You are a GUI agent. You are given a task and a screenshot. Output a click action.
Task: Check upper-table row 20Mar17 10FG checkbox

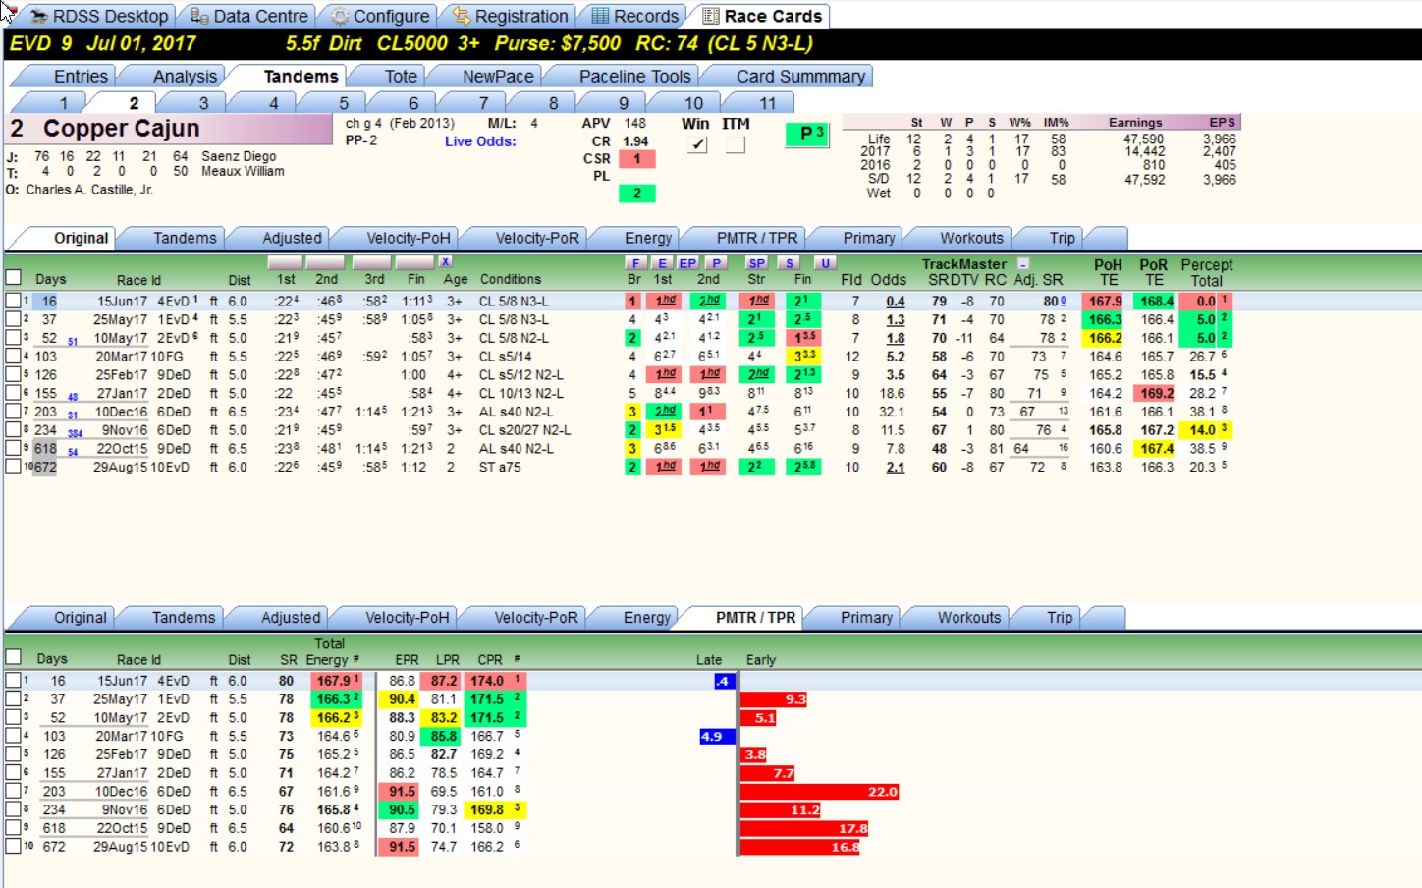pyautogui.click(x=13, y=357)
